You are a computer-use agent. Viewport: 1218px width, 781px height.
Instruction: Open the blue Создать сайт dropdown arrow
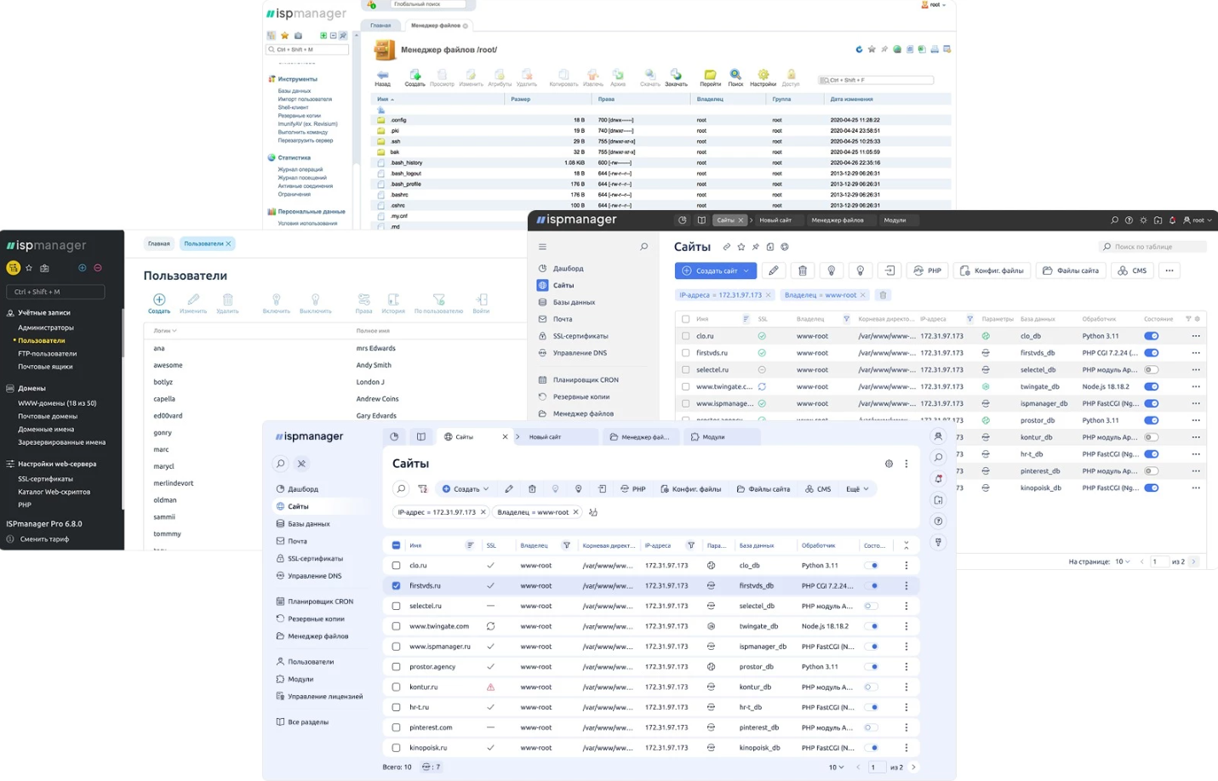(746, 271)
